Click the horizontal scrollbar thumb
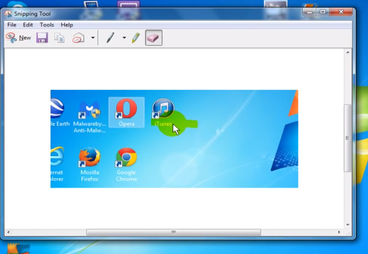This screenshot has width=368, height=254. (173, 232)
